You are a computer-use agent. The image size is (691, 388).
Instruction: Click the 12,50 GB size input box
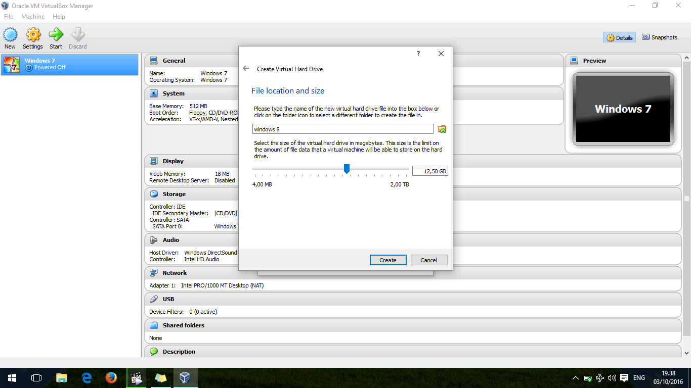click(x=430, y=171)
